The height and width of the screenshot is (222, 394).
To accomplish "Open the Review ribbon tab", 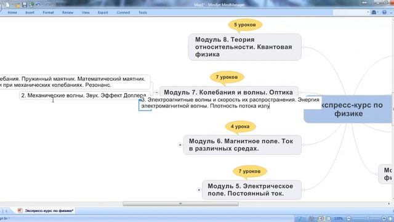I will tap(68, 12).
